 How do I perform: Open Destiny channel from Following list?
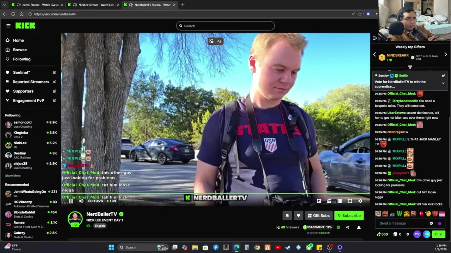pos(31,155)
